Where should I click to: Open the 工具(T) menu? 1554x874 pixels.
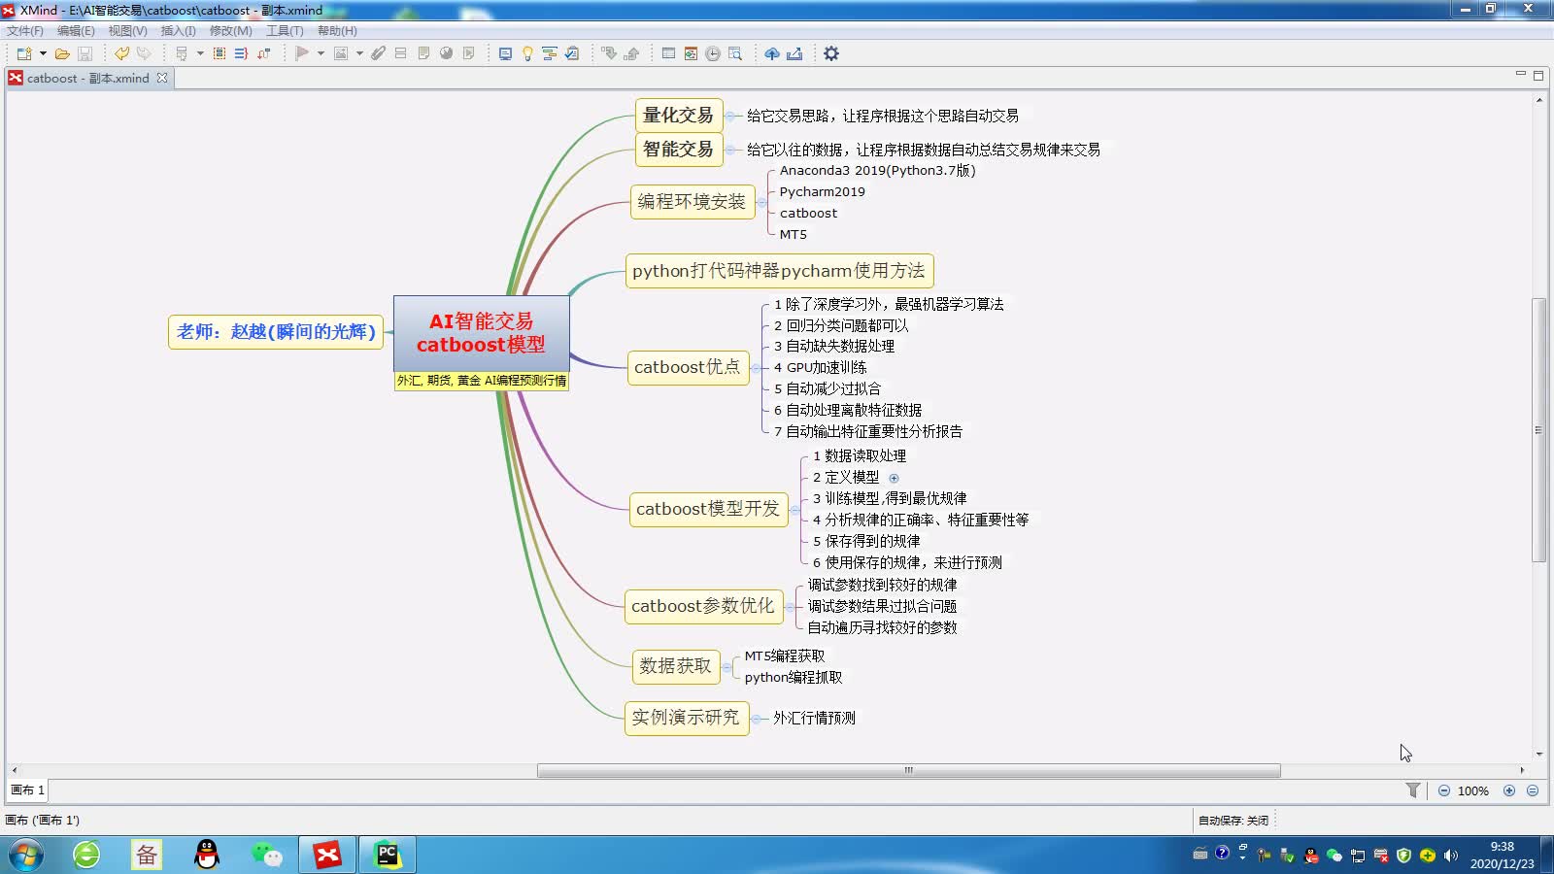pos(285,31)
